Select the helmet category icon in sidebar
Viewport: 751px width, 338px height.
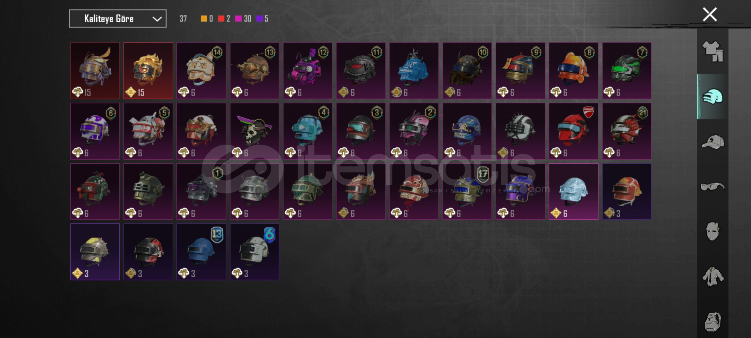pos(713,97)
